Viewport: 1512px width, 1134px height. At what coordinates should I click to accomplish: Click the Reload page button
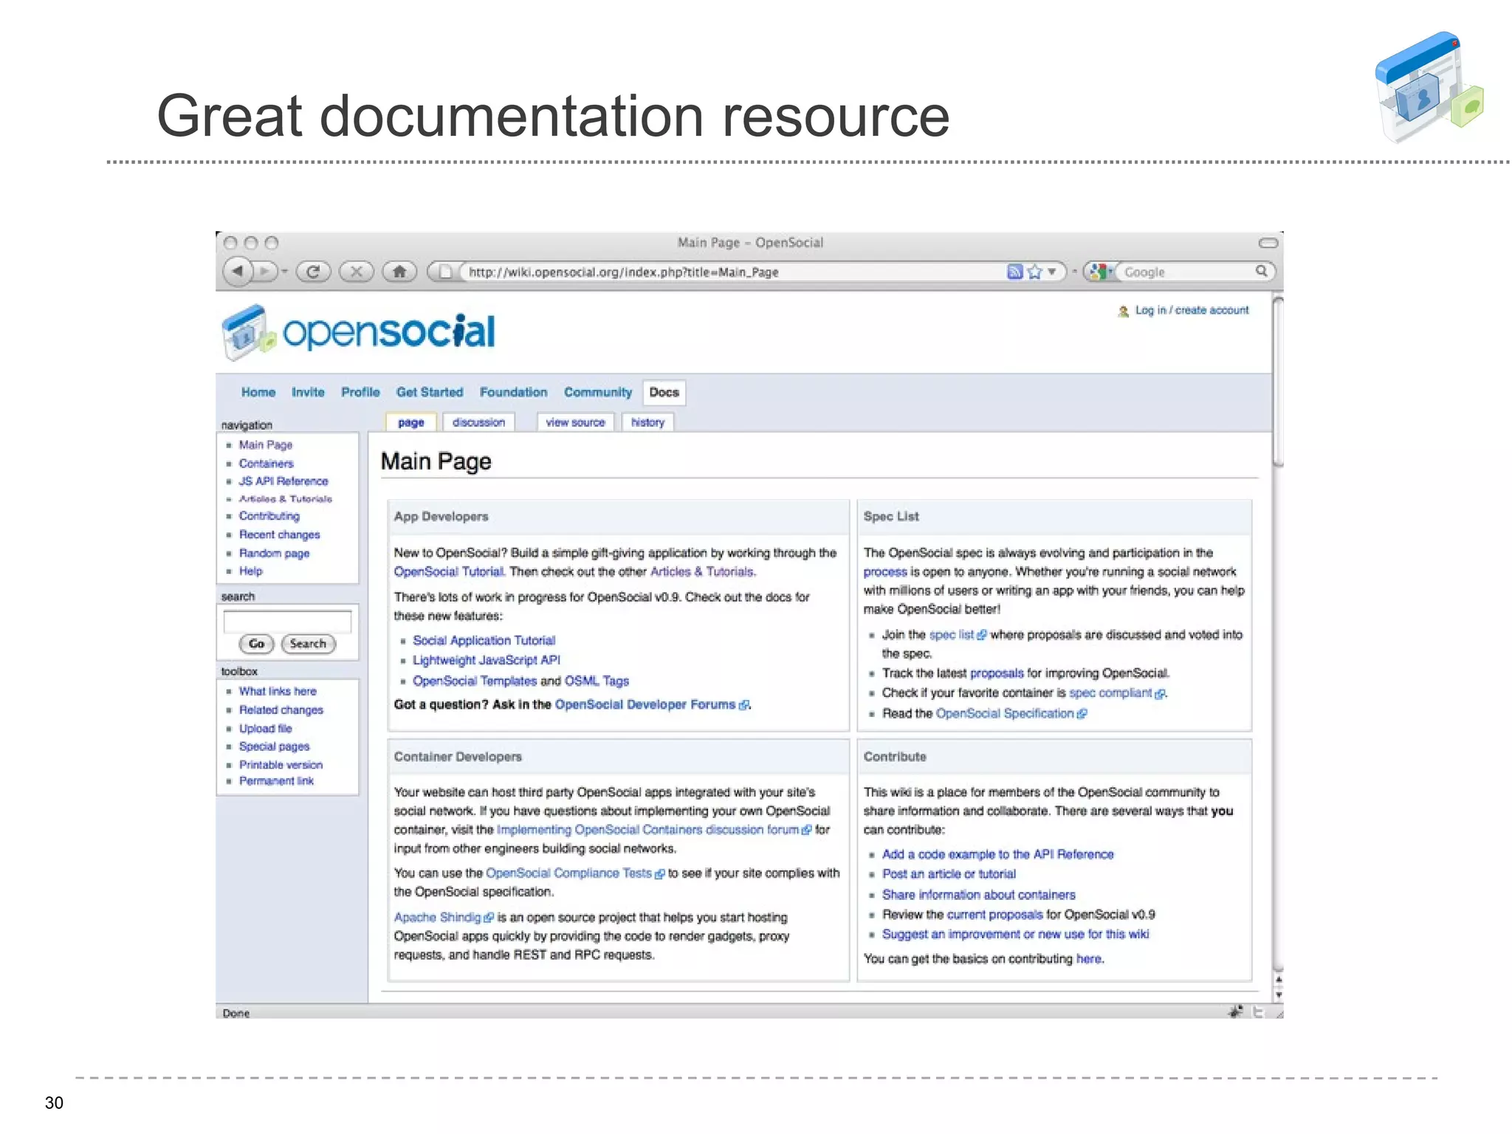click(x=313, y=272)
